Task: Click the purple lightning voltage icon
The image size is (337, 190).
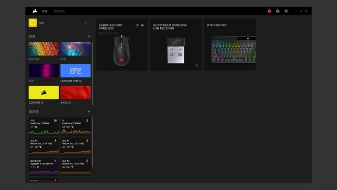Action: (56, 161)
